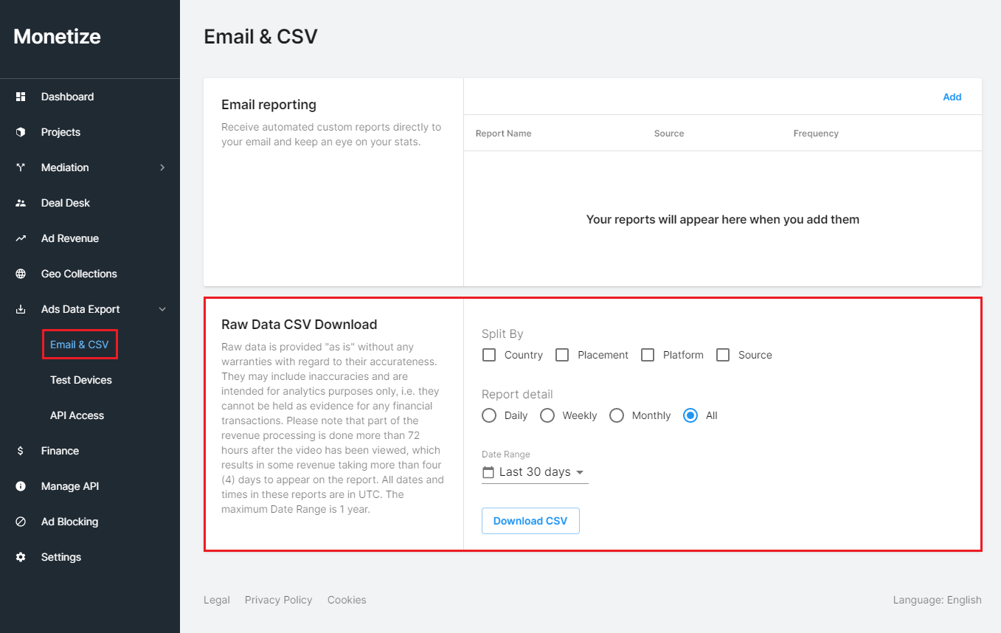
Task: Click the Geo Collections globe icon
Action: click(x=21, y=274)
